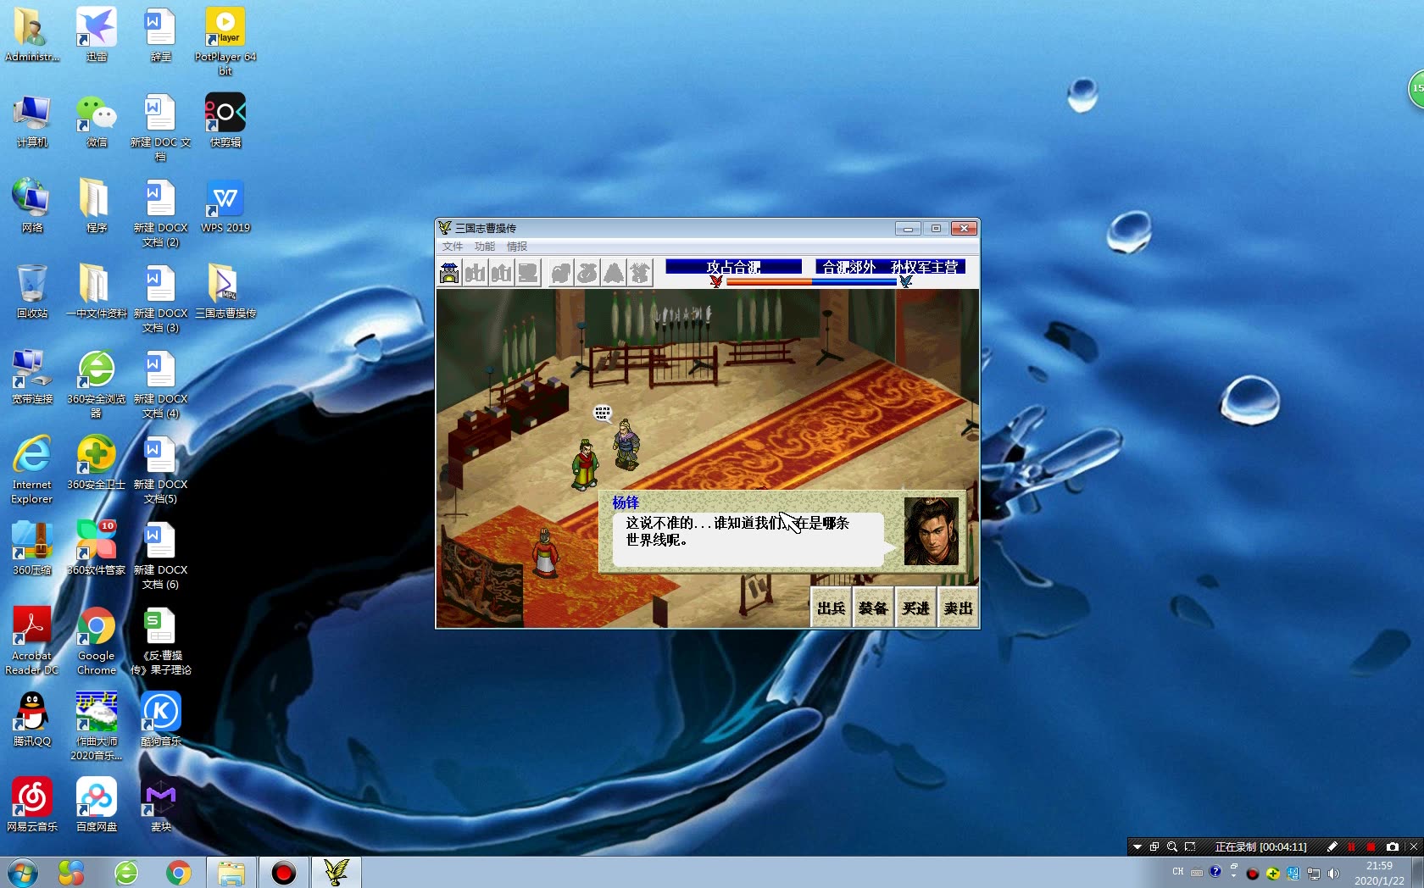Image resolution: width=1424 pixels, height=888 pixels.
Task: Open the PotPlayer 64 bit desktop icon
Action: (x=225, y=42)
